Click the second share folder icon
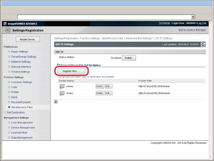This screenshot has height=161, width=214. tap(62, 93)
